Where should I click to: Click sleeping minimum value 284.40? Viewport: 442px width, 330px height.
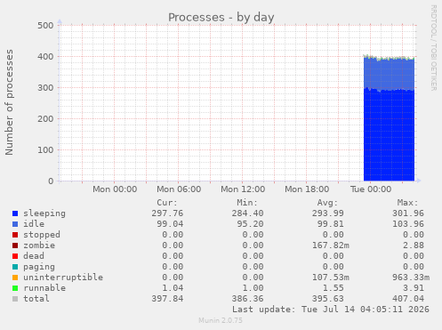[247, 213]
